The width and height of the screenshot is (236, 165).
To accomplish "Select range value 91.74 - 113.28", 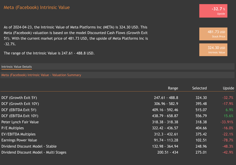I will click(166, 140).
